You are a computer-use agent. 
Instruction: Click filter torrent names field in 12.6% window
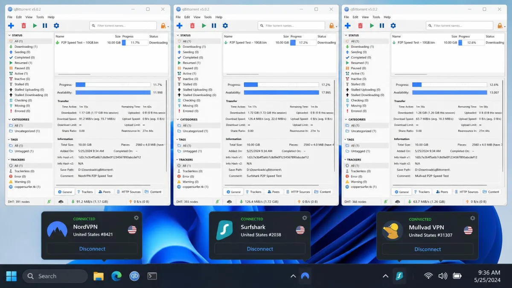pyautogui.click(x=460, y=26)
